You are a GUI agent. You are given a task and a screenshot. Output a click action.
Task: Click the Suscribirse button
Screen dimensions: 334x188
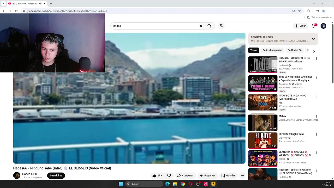click(x=56, y=175)
